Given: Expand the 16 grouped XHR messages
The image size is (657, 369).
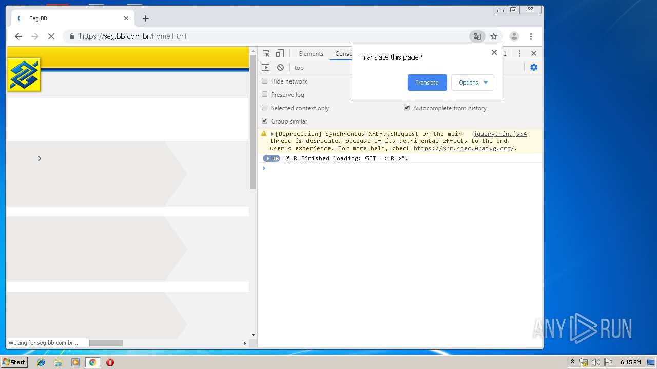Looking at the screenshot, I should [x=272, y=158].
